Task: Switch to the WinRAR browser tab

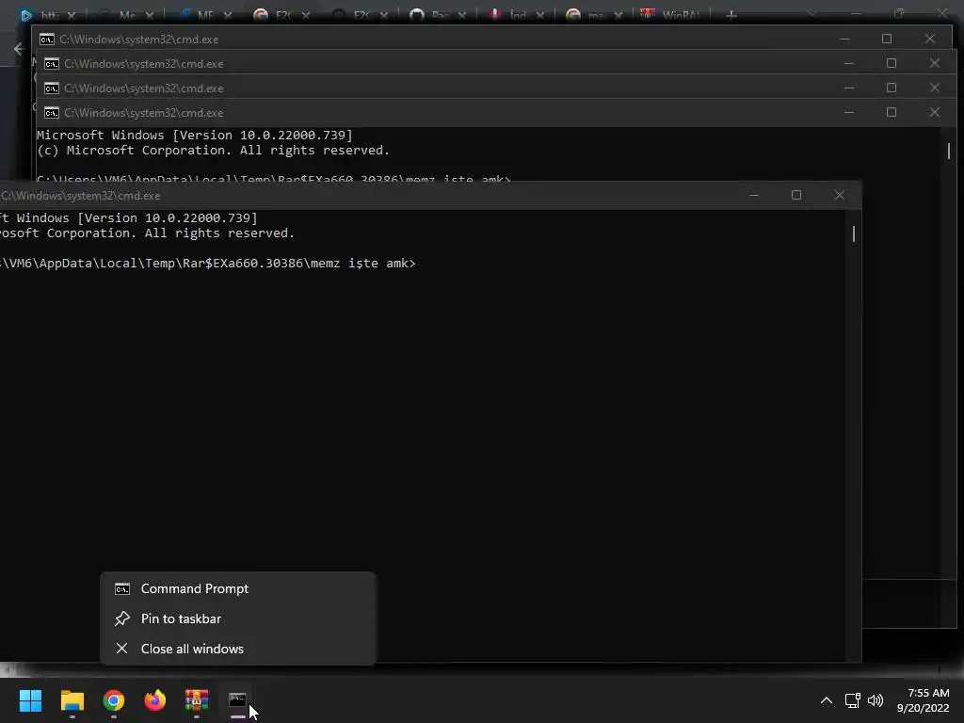Action: click(670, 15)
